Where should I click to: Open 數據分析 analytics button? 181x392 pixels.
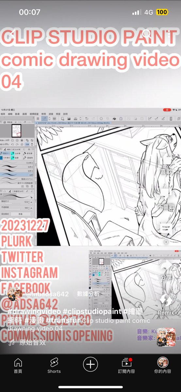(88, 294)
